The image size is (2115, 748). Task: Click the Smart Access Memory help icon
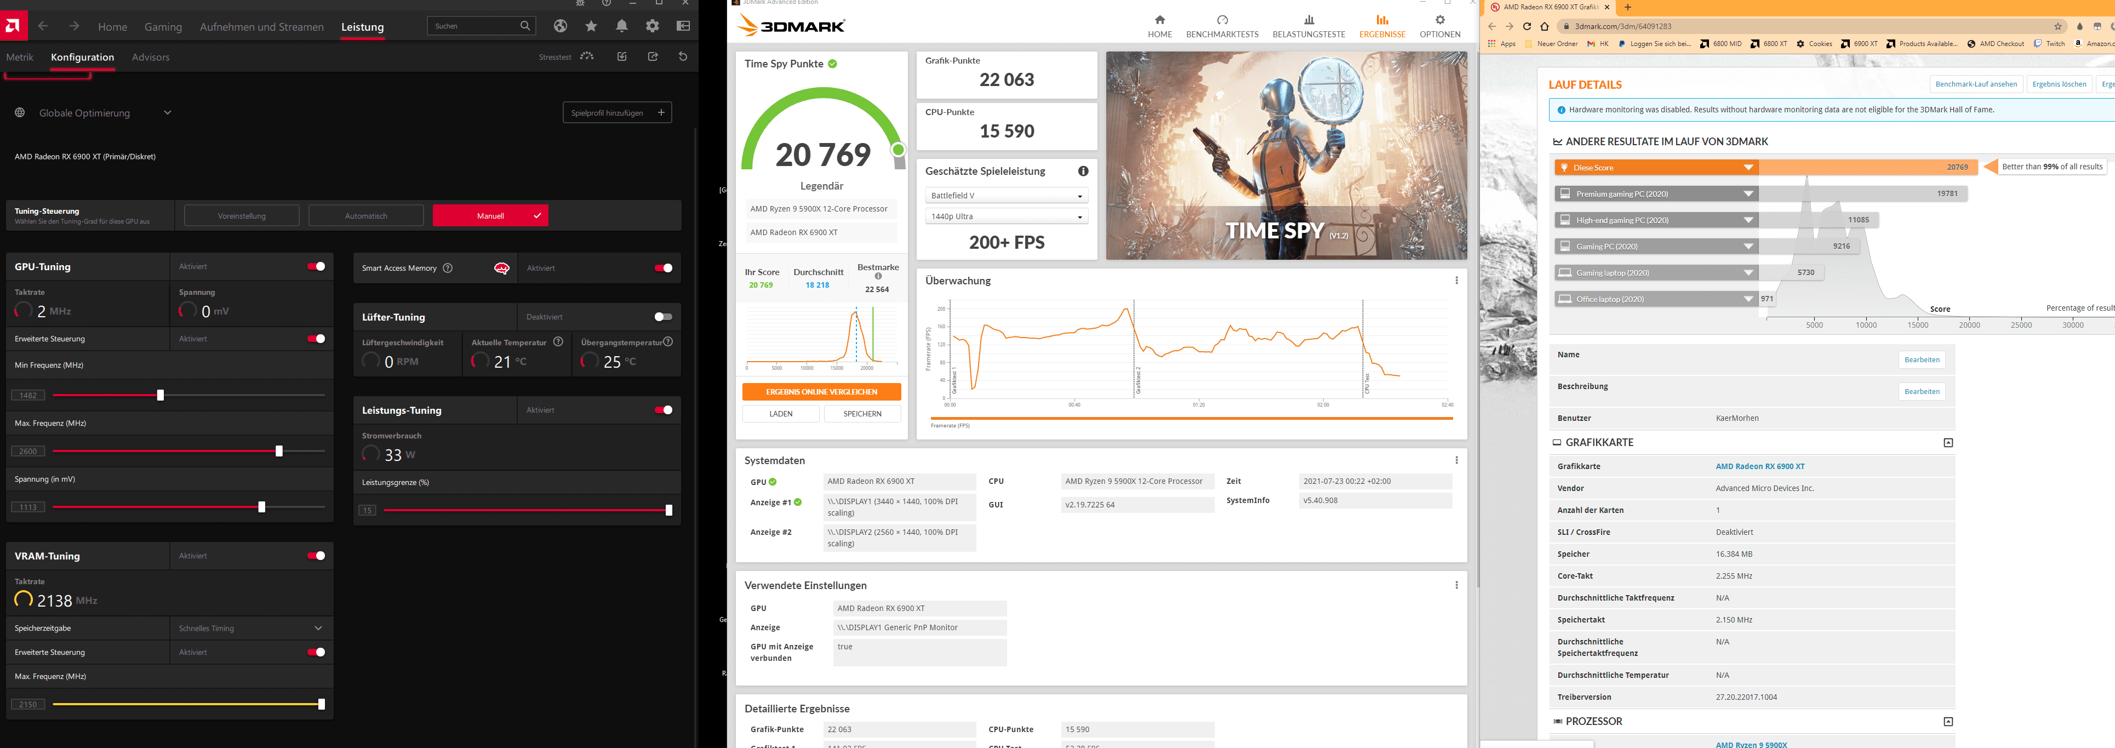click(448, 267)
